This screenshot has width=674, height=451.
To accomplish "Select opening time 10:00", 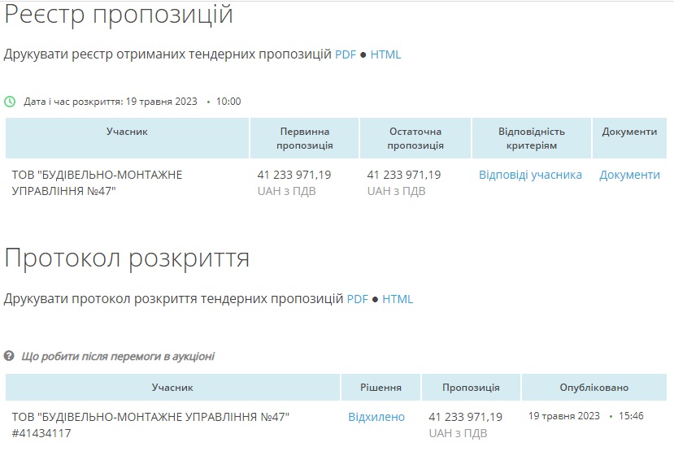I will [x=228, y=102].
